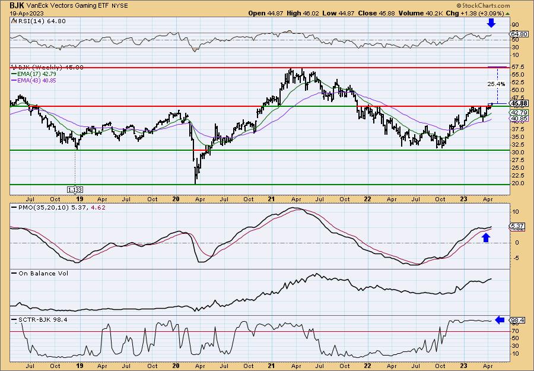Click the Volume 40.2K value
534x371 pixels.
[x=419, y=13]
